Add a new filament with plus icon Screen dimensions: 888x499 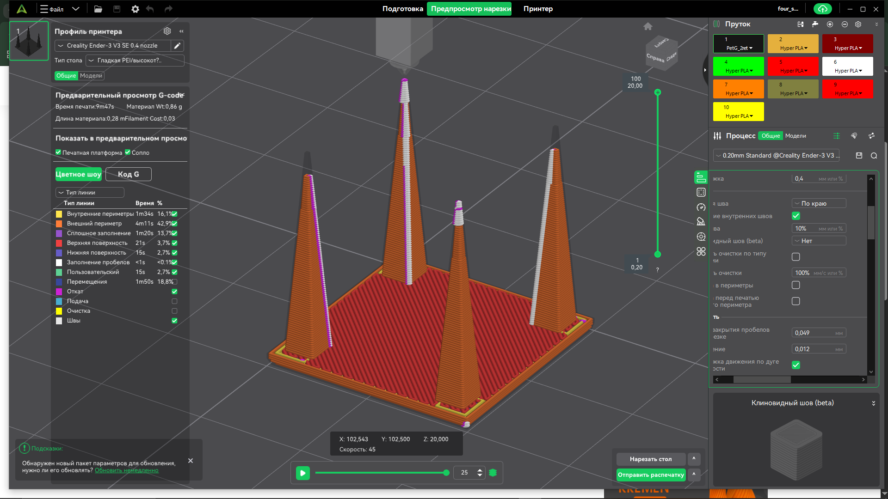point(830,24)
